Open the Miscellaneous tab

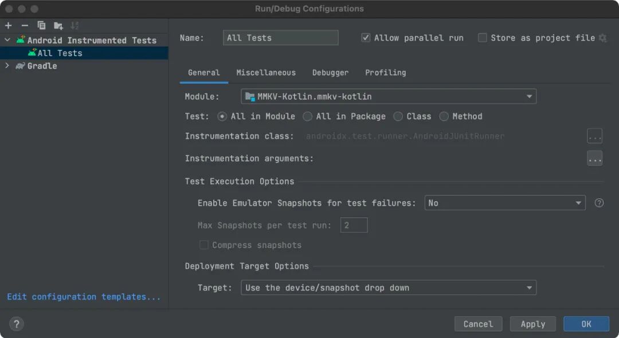coord(266,73)
